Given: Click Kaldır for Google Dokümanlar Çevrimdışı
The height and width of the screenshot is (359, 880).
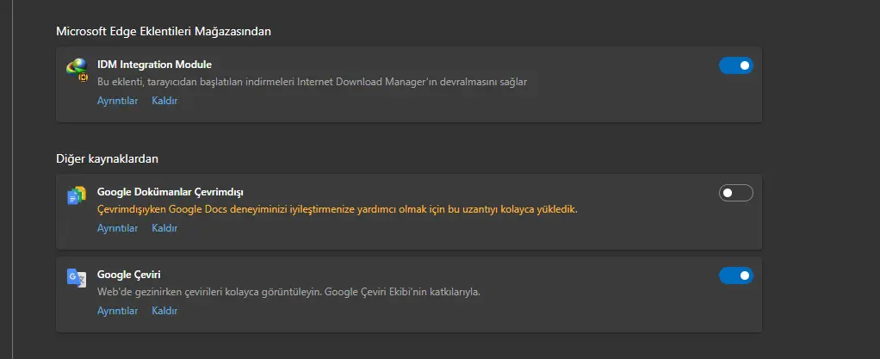Looking at the screenshot, I should click(x=164, y=228).
